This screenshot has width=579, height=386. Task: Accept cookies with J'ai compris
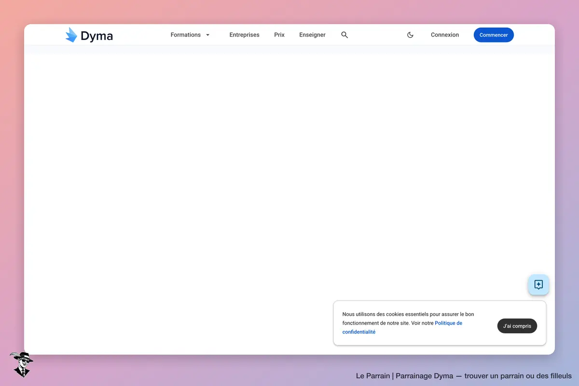click(x=517, y=326)
